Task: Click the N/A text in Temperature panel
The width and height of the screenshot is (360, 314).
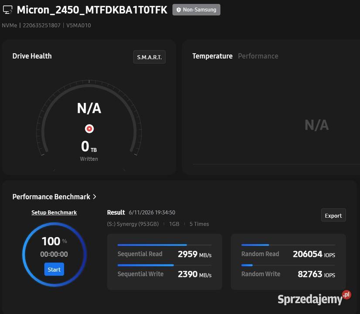Action: click(x=316, y=125)
